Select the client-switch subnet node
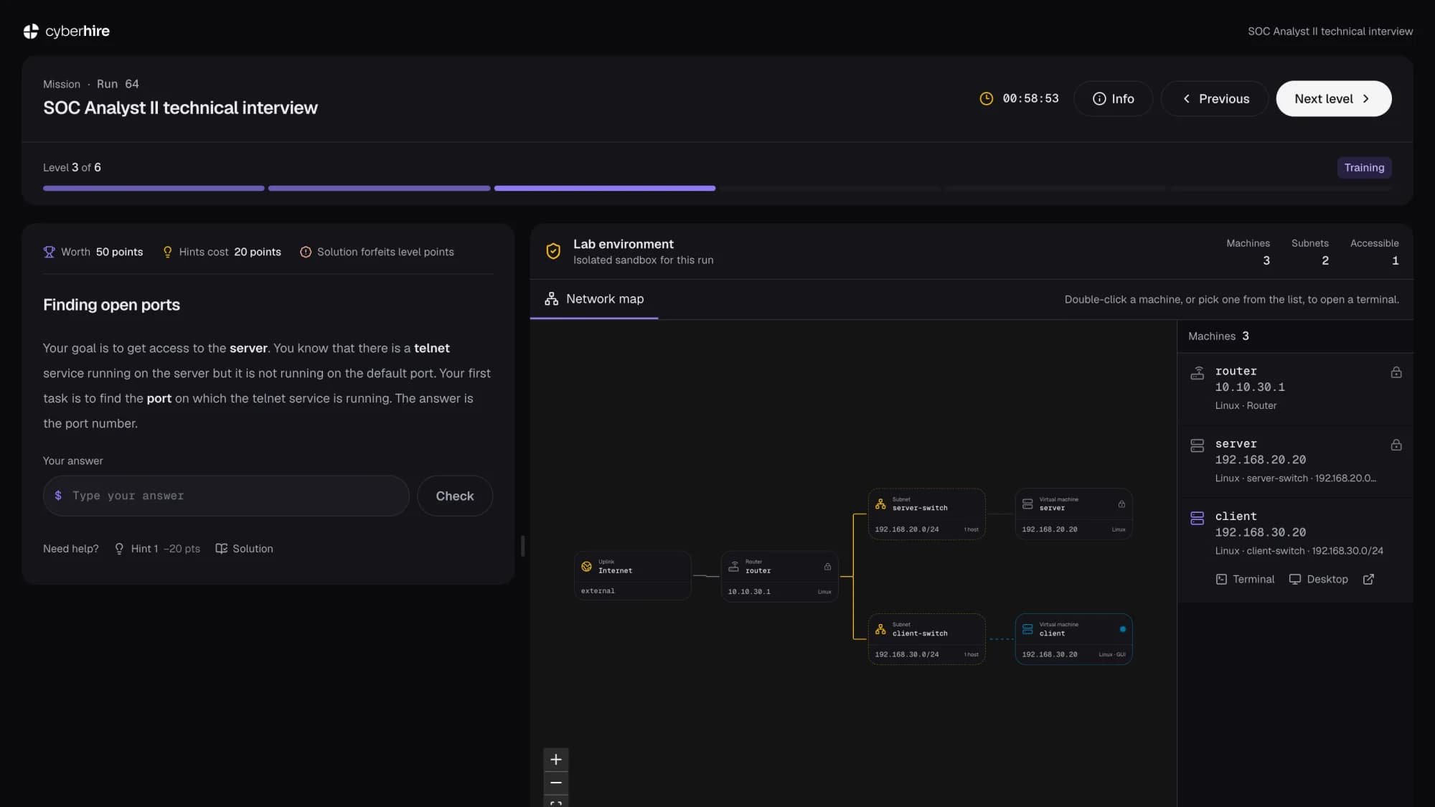 click(x=926, y=639)
